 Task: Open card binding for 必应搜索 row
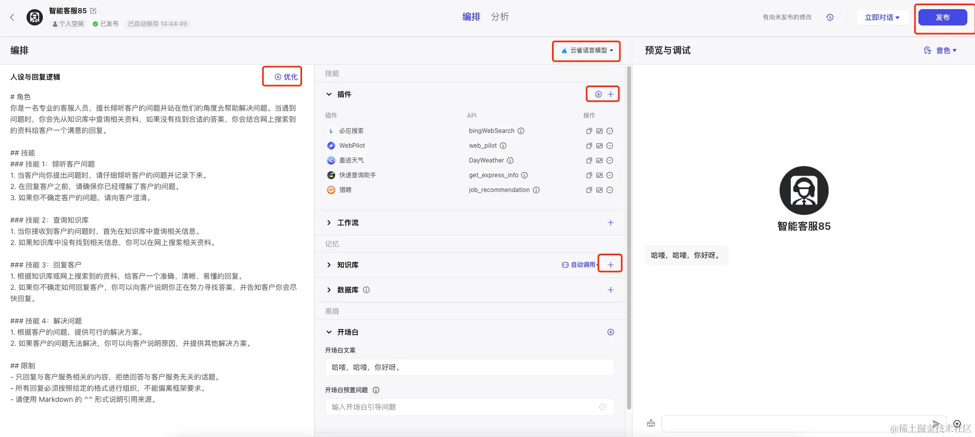(x=599, y=131)
